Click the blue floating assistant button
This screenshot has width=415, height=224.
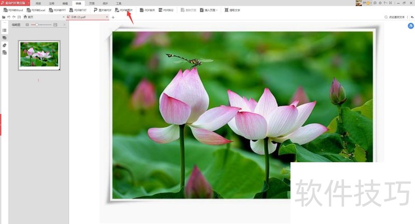pyautogui.click(x=410, y=26)
